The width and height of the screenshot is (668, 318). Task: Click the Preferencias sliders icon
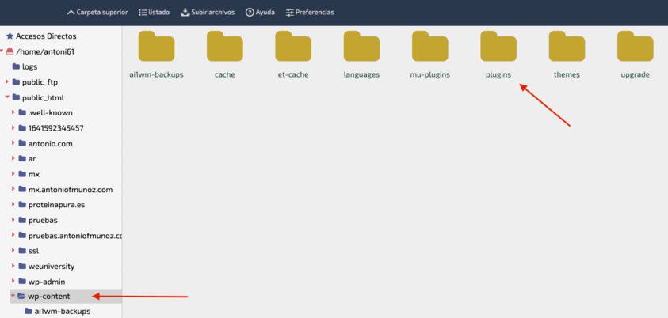[290, 13]
